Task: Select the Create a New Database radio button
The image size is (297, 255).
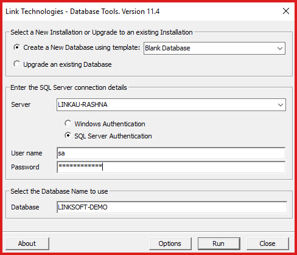Action: point(17,47)
